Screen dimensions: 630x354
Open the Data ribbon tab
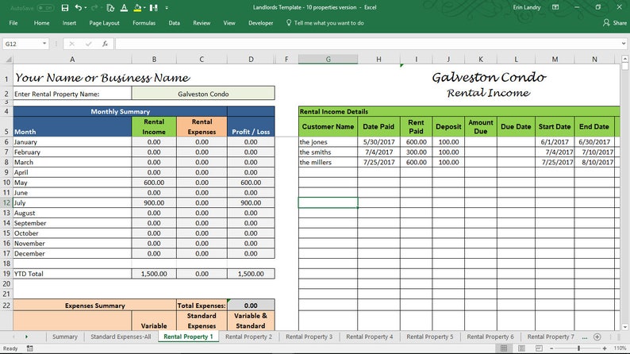pyautogui.click(x=174, y=23)
